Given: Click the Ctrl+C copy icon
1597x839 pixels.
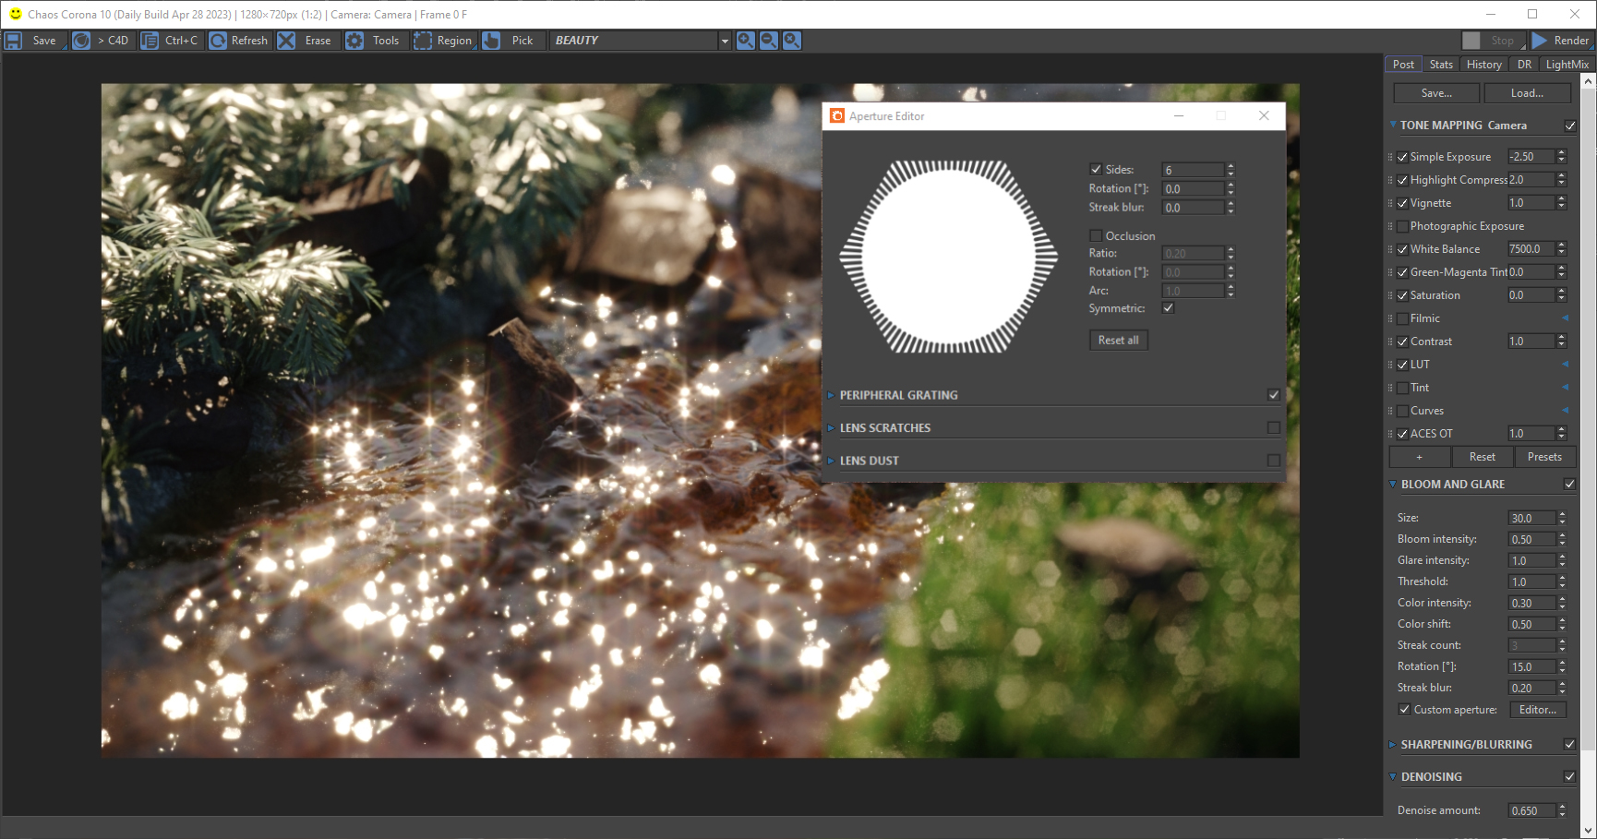Looking at the screenshot, I should 150,41.
